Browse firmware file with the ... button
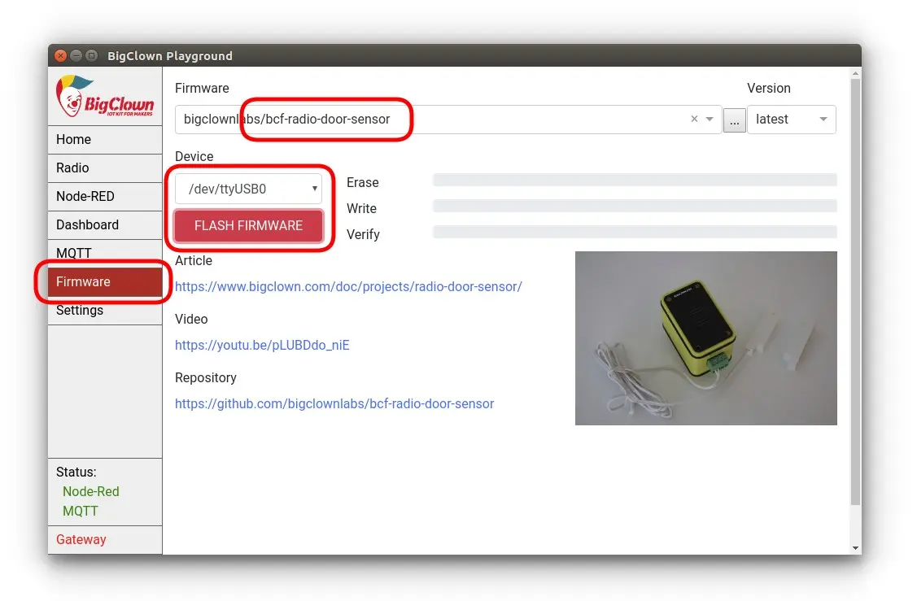This screenshot has height=601, width=917. 735,120
